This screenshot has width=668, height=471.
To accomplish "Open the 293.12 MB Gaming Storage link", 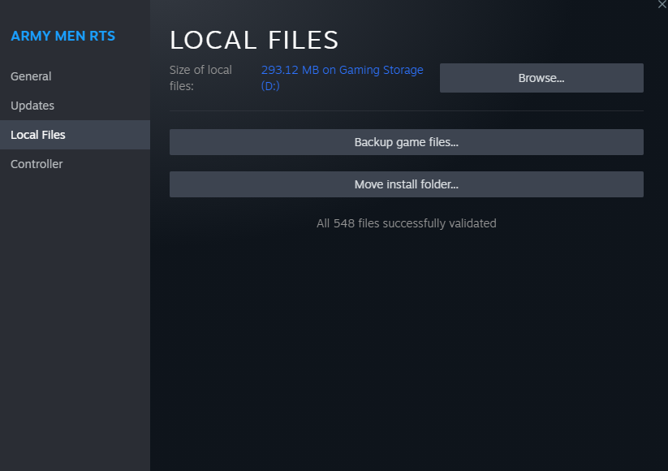I will tap(342, 71).
